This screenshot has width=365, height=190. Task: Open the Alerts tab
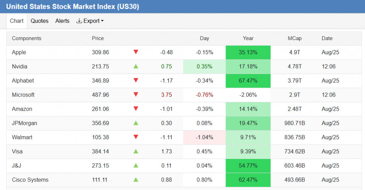[x=62, y=21]
